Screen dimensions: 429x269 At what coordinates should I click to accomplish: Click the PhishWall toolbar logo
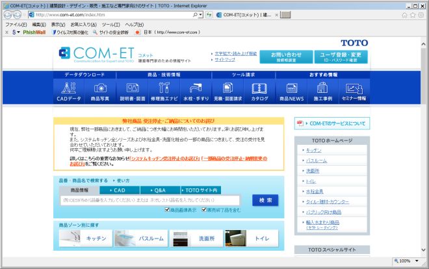[34, 32]
